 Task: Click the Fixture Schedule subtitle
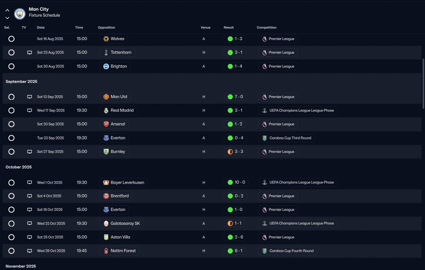(44, 15)
